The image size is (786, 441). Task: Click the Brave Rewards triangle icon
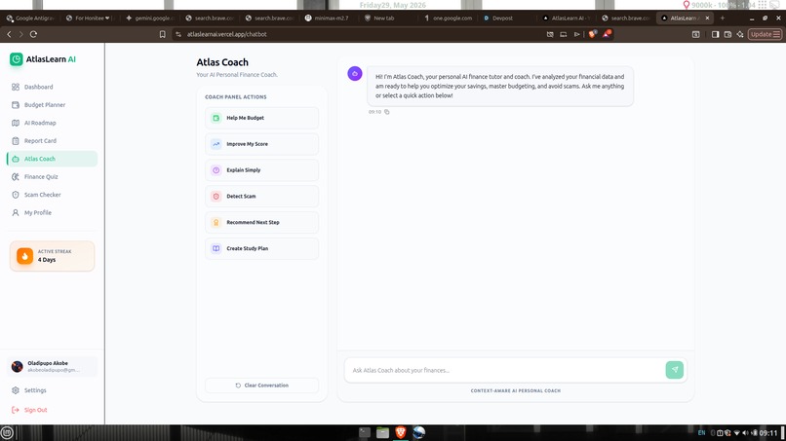click(607, 34)
